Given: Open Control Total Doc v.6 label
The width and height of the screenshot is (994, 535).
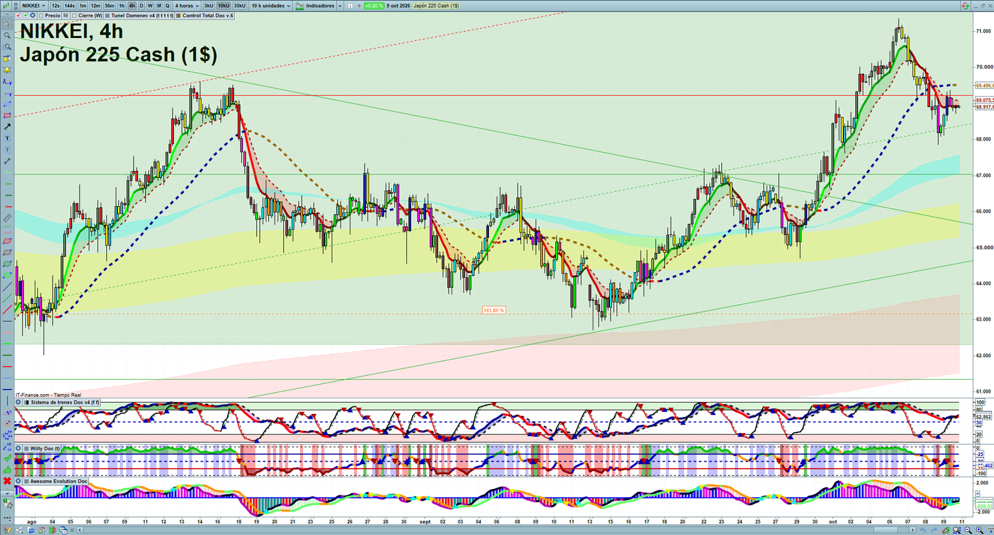Looking at the screenshot, I should (208, 16).
